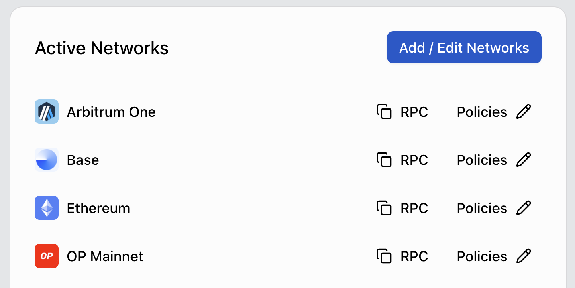Click the RPC label for Ethereum
Screen dimensions: 575x288
[414, 208]
